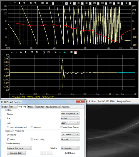
Task: Compress vertical scale in frequency graph toolbar
Action: 24,3
